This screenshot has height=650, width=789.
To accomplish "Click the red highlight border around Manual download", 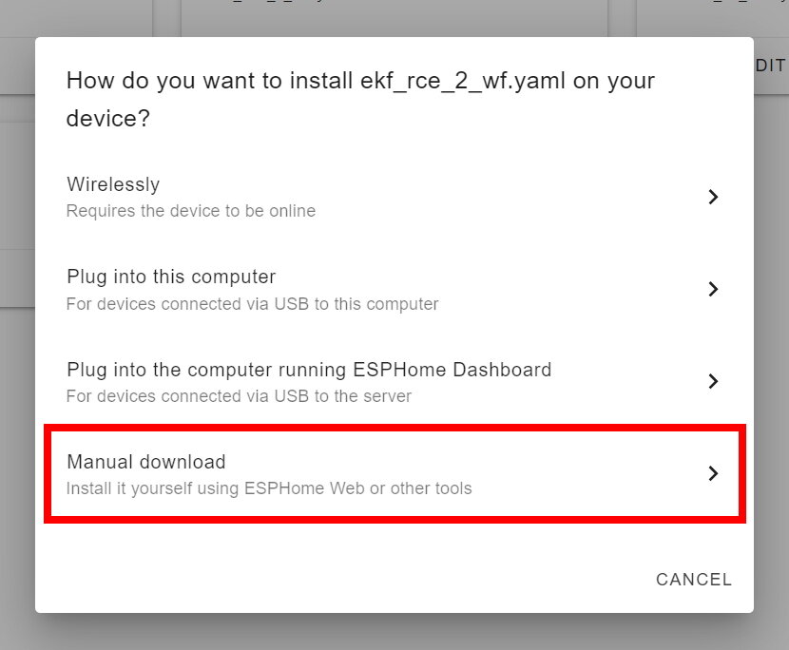I will tap(394, 428).
